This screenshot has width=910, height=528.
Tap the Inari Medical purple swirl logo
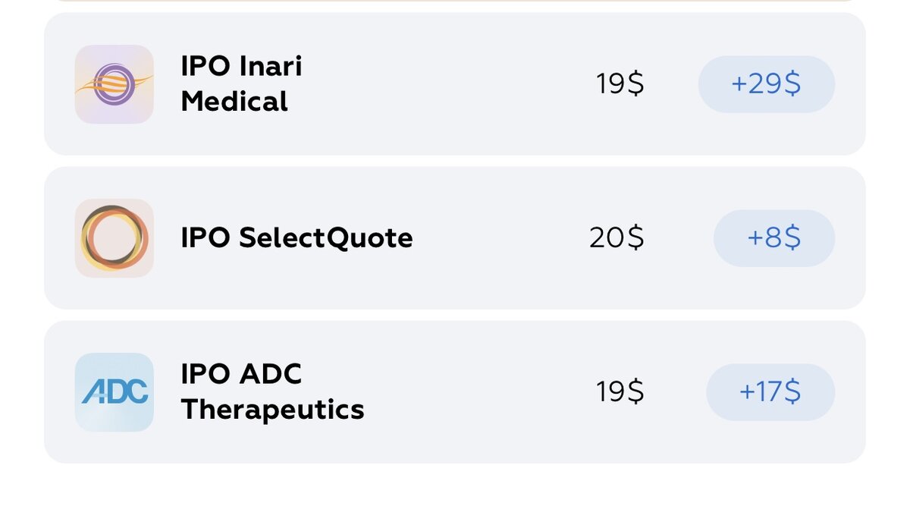click(115, 84)
